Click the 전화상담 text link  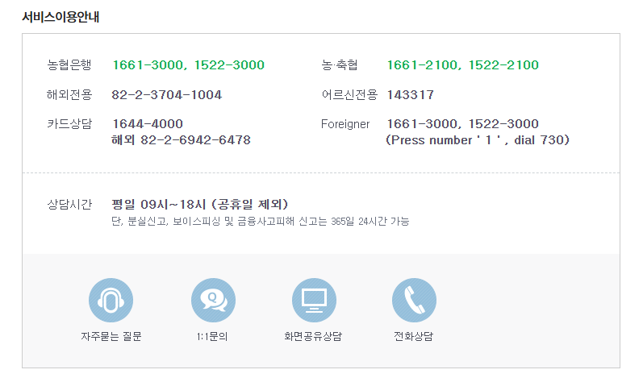[414, 336]
